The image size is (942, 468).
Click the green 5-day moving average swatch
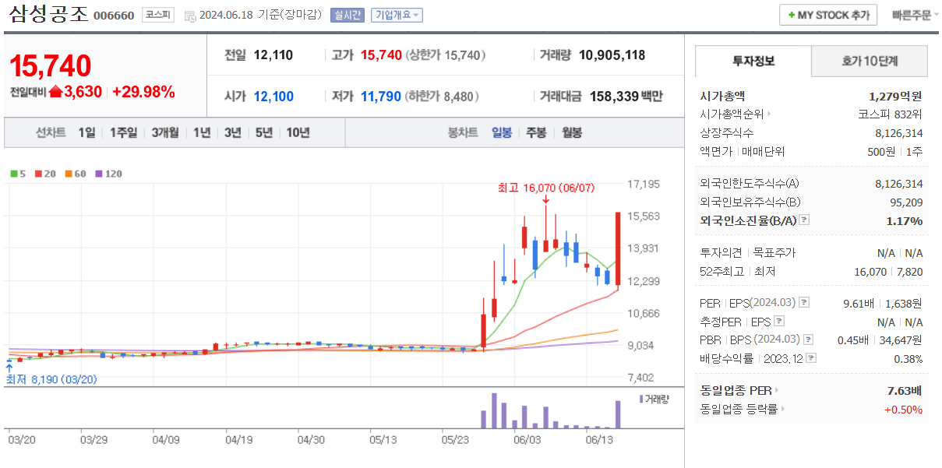tap(14, 174)
